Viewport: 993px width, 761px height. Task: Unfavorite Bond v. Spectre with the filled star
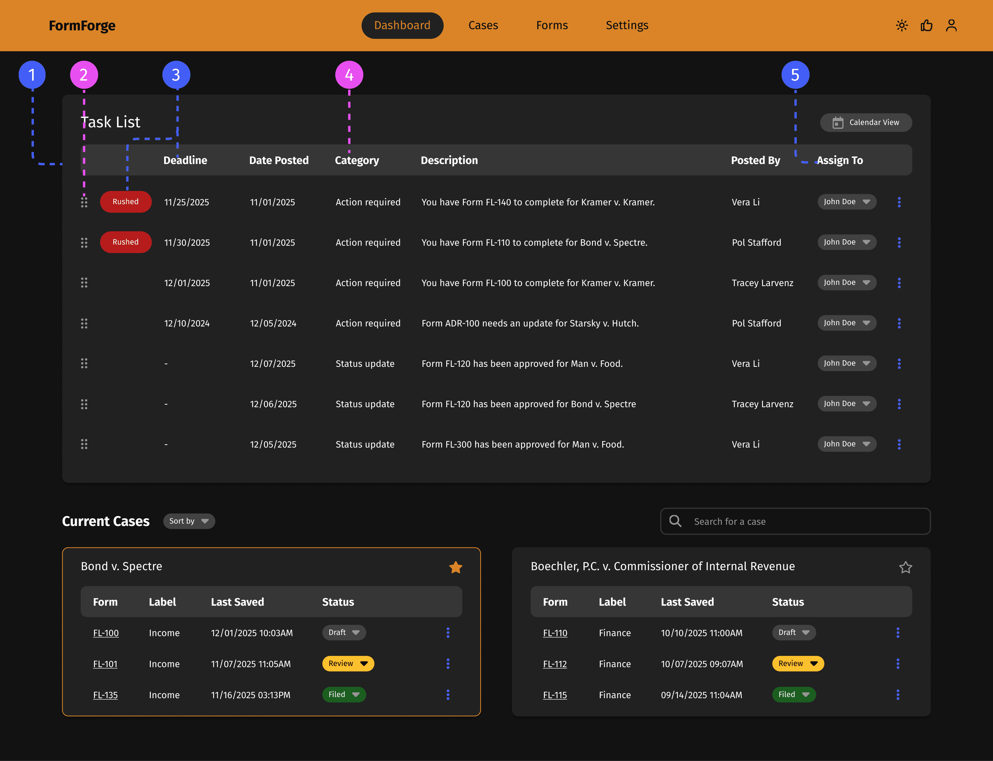(455, 567)
